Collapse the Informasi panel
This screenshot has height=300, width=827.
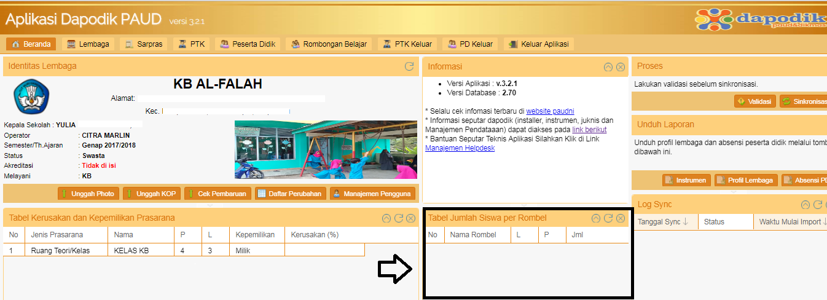coord(609,67)
